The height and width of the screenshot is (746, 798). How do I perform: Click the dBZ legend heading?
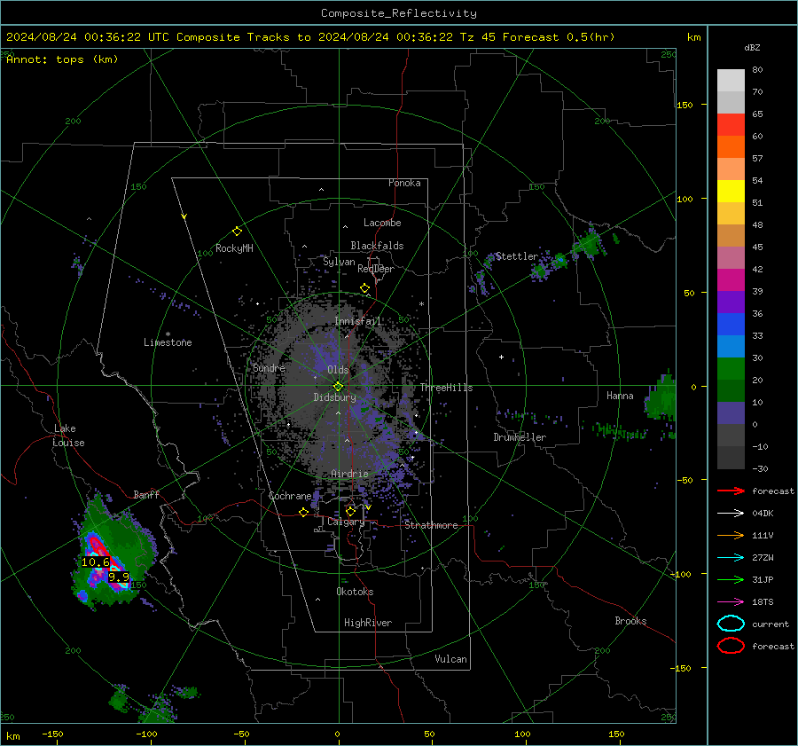click(x=752, y=47)
